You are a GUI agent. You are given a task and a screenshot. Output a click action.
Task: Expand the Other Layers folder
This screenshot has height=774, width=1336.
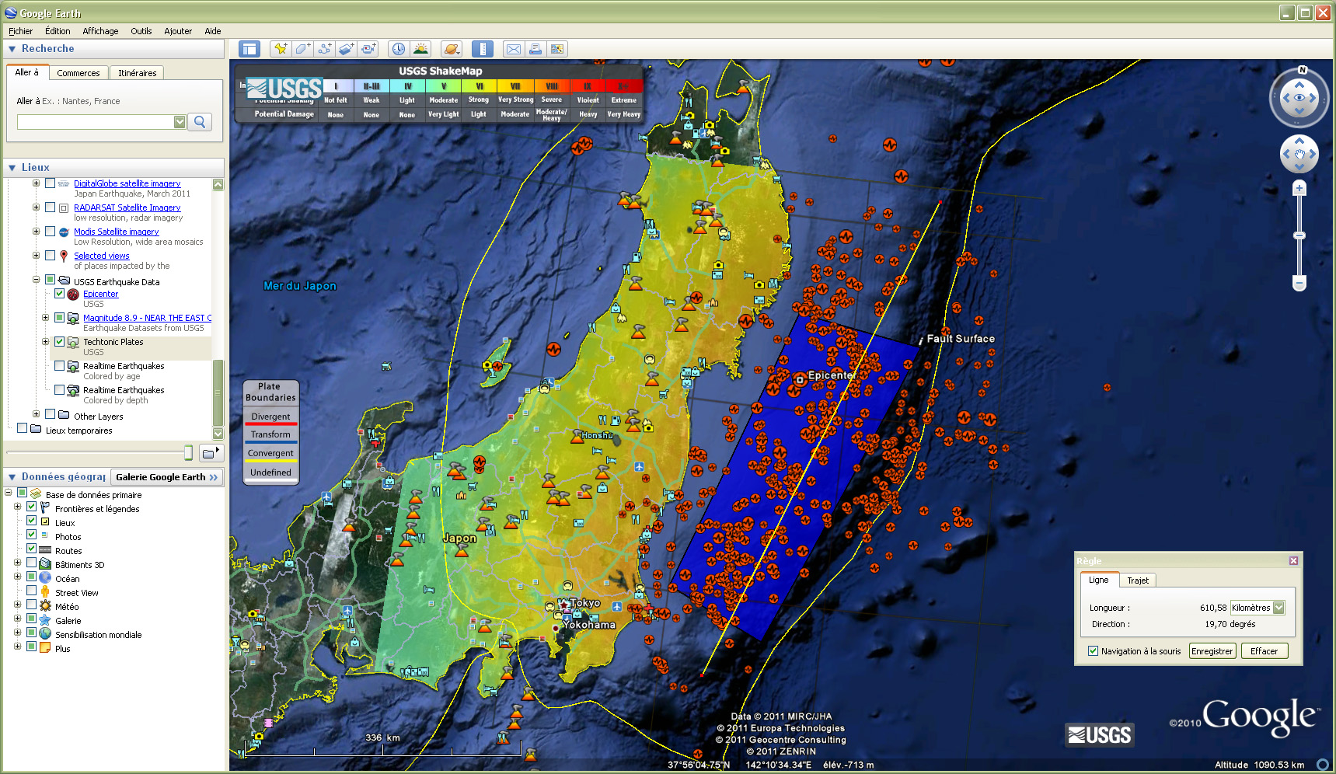pos(36,414)
